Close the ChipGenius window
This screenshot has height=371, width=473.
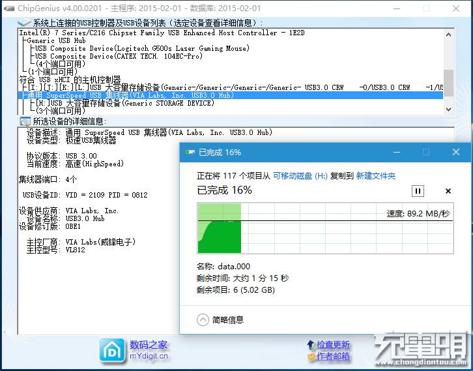pos(456,8)
